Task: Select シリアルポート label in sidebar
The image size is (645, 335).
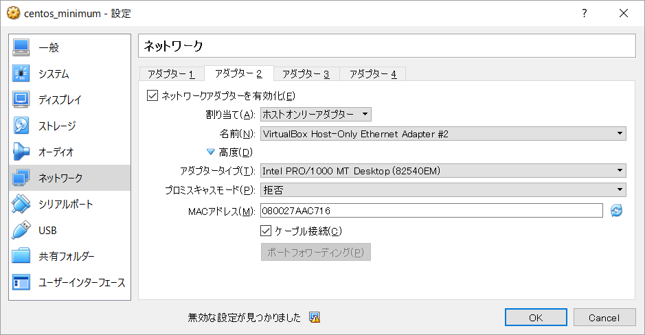Action: coord(66,205)
